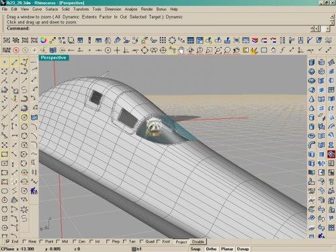
Task: Select the sphere solid icon on right
Action: (312, 72)
